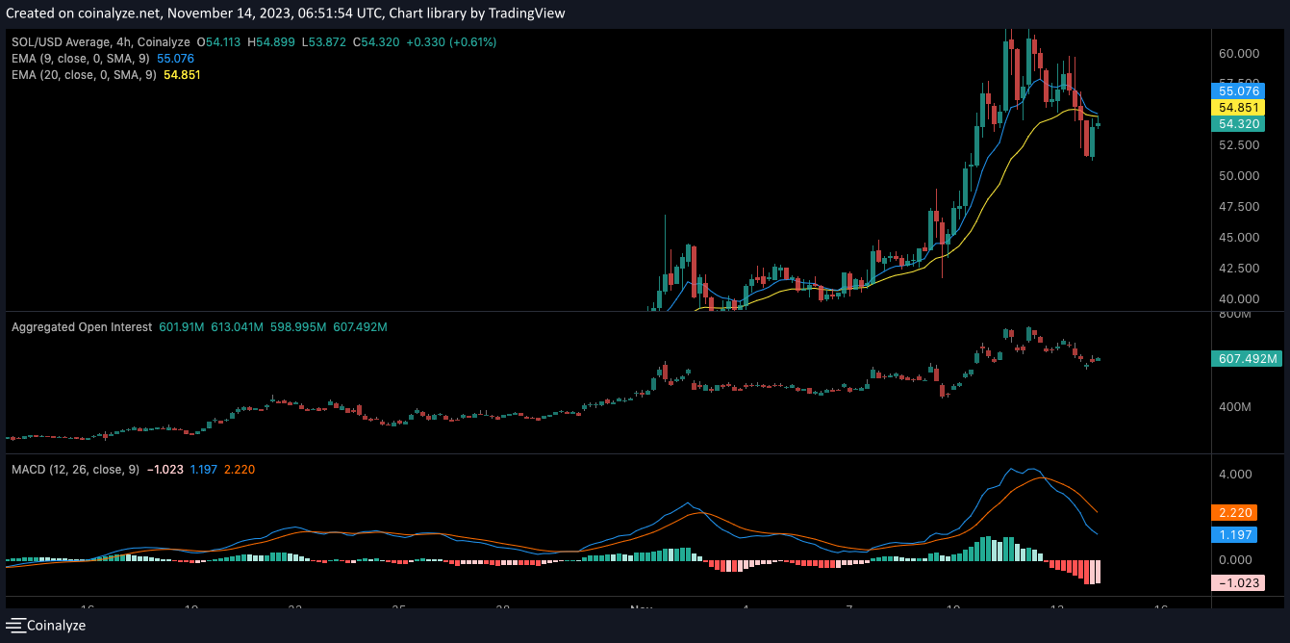This screenshot has height=643, width=1290.
Task: Click the 607.492M open interest axis tag
Action: pos(1246,359)
